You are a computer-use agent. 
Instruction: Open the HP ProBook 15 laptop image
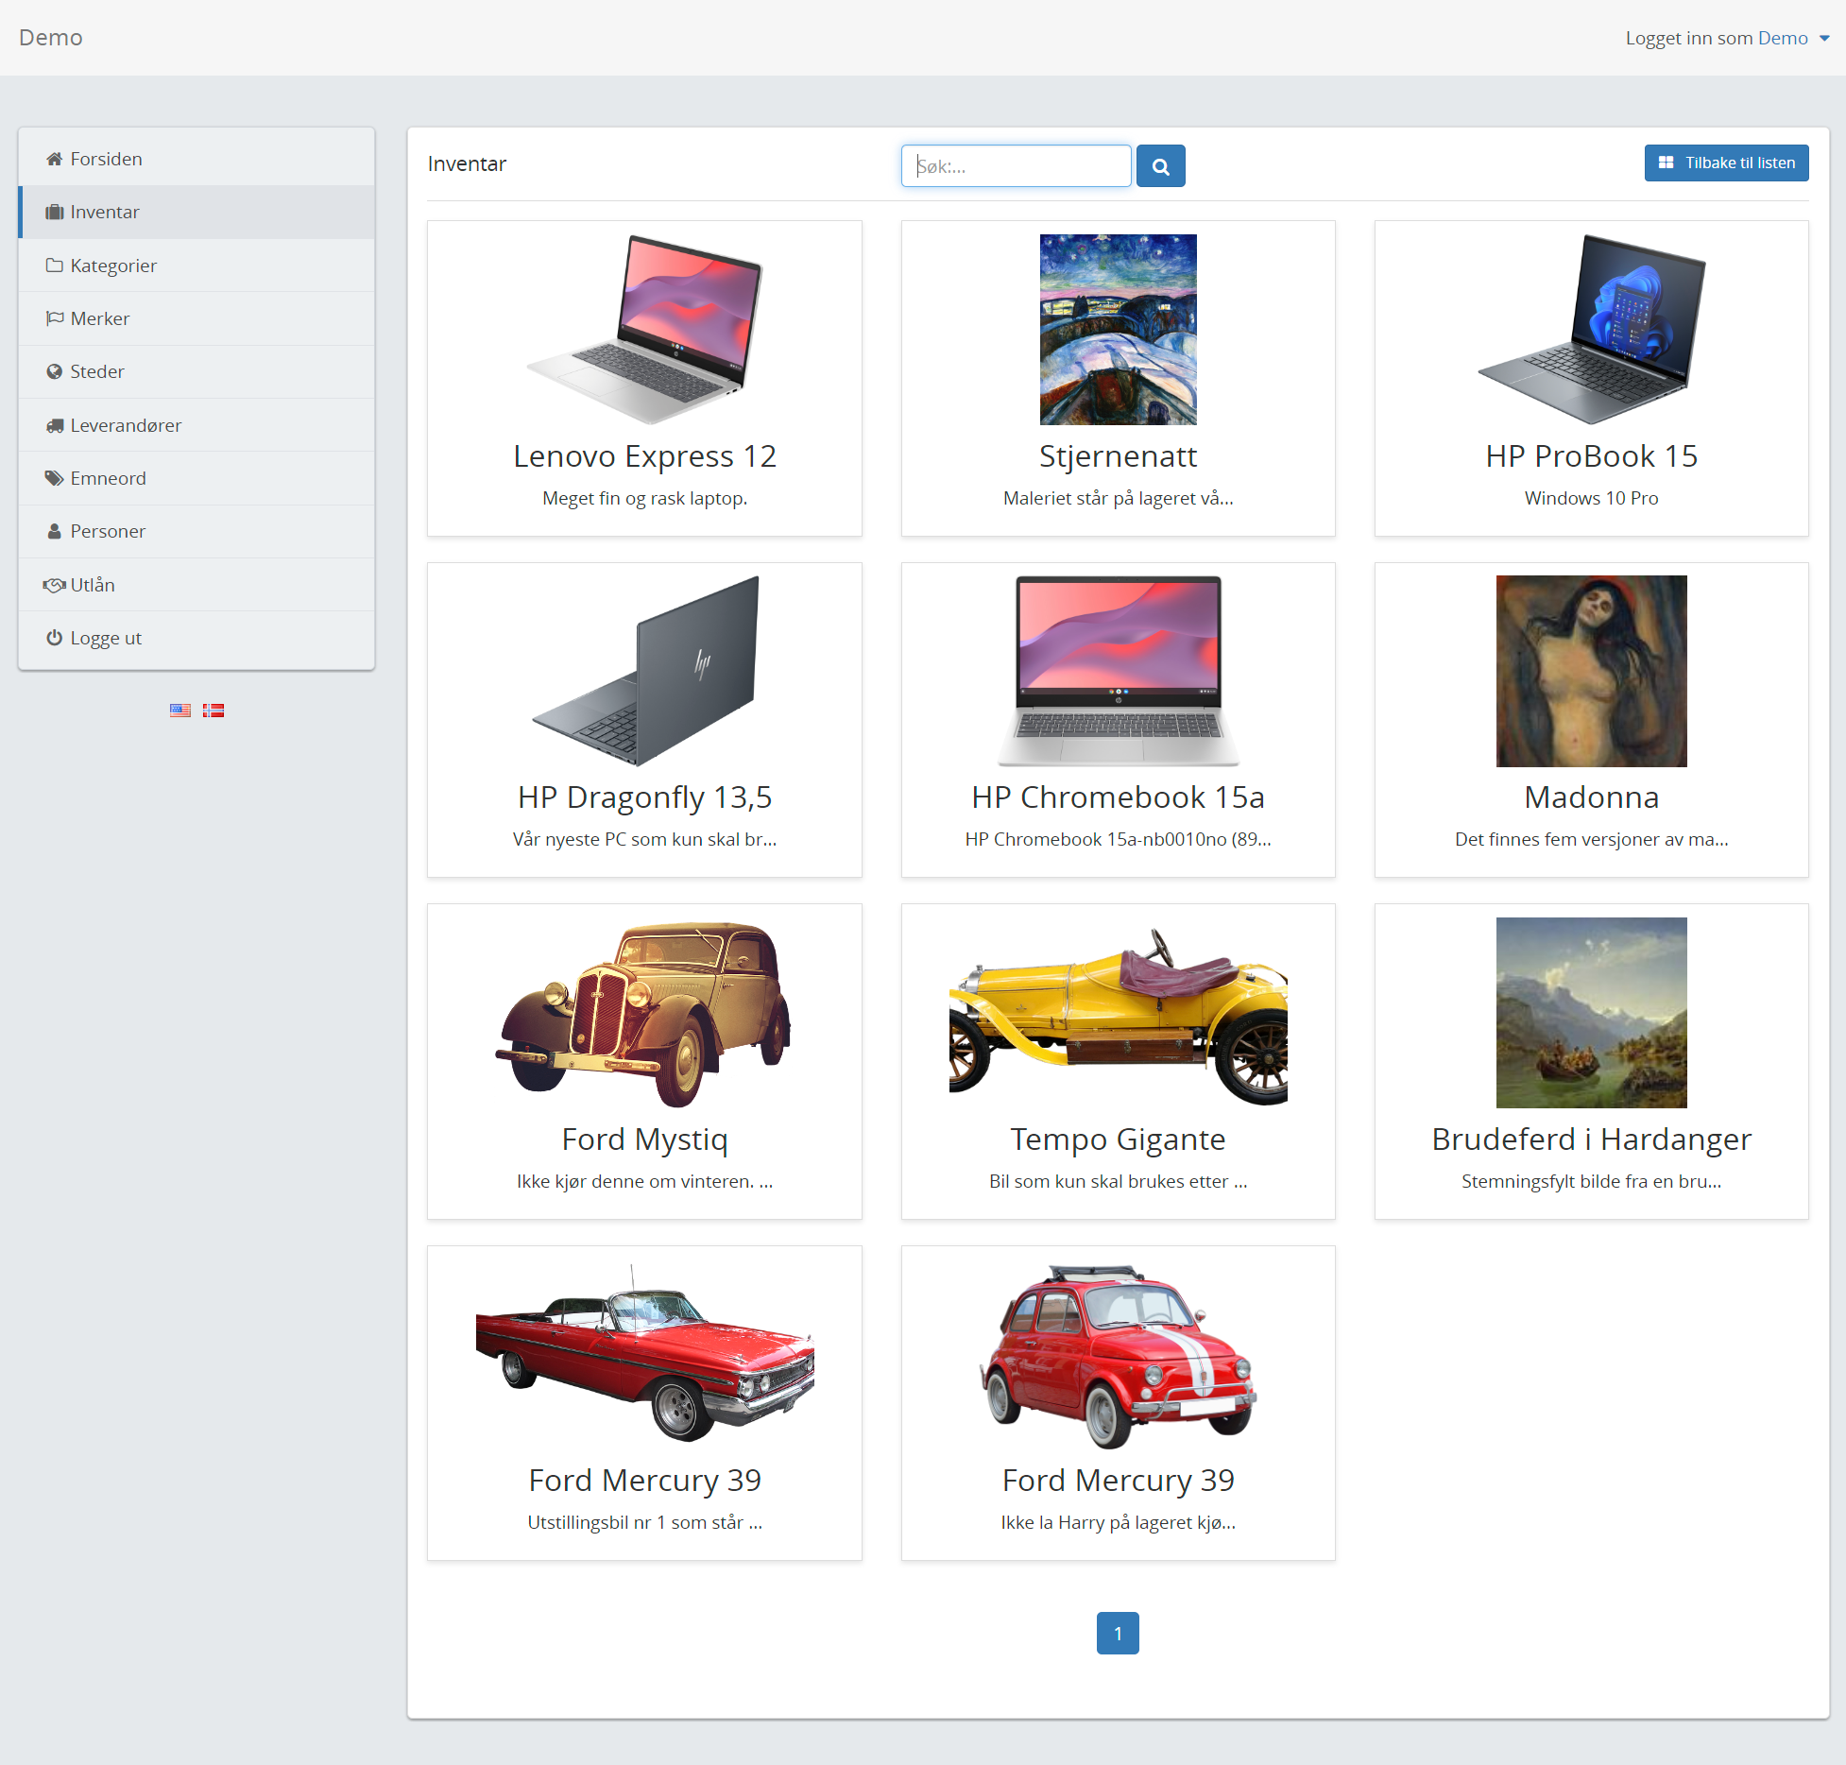click(1592, 329)
